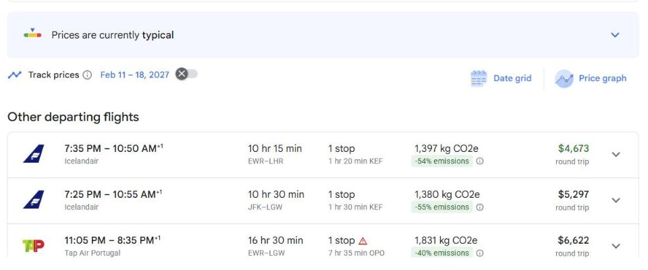
Task: Click the Date grid calendar icon
Action: (479, 78)
